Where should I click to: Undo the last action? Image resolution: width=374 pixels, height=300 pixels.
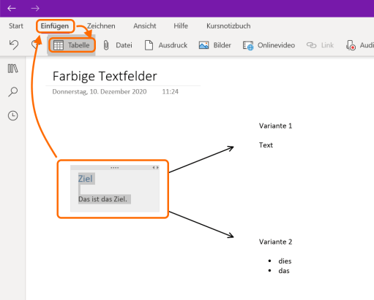[14, 45]
